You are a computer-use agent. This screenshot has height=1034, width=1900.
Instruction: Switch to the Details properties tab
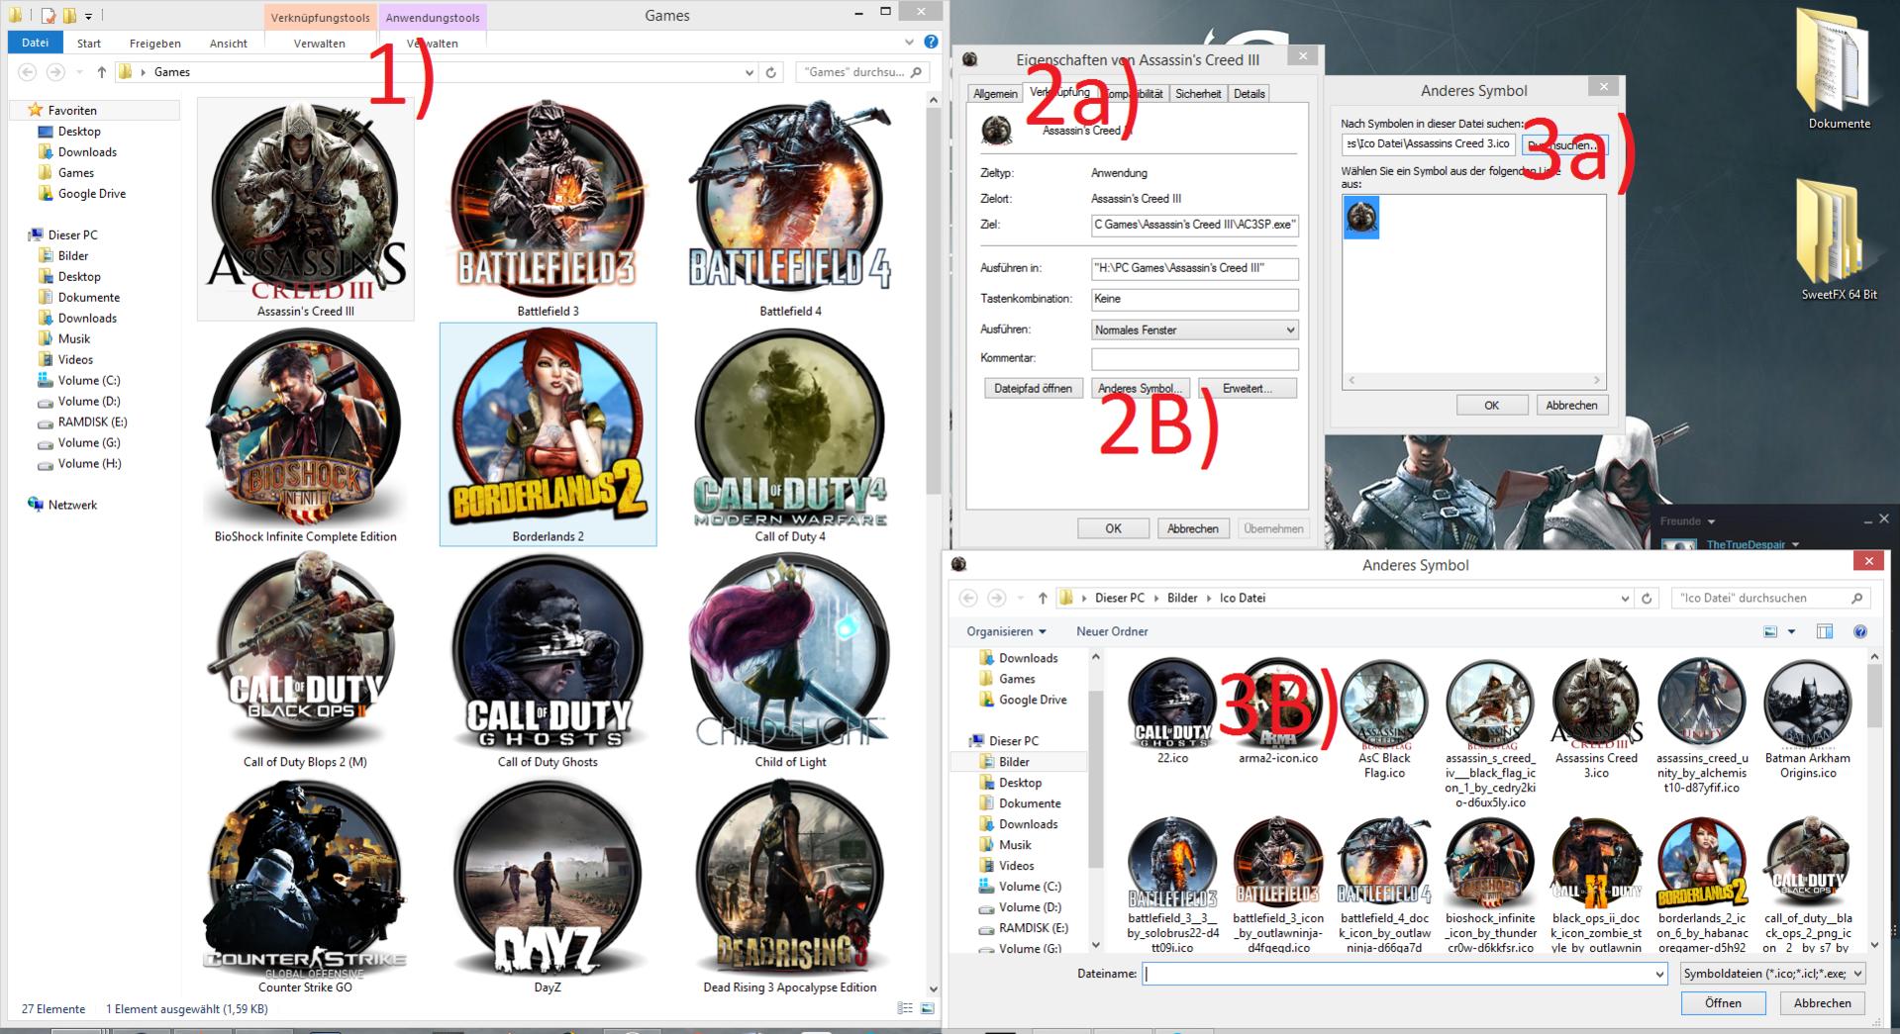[1250, 94]
